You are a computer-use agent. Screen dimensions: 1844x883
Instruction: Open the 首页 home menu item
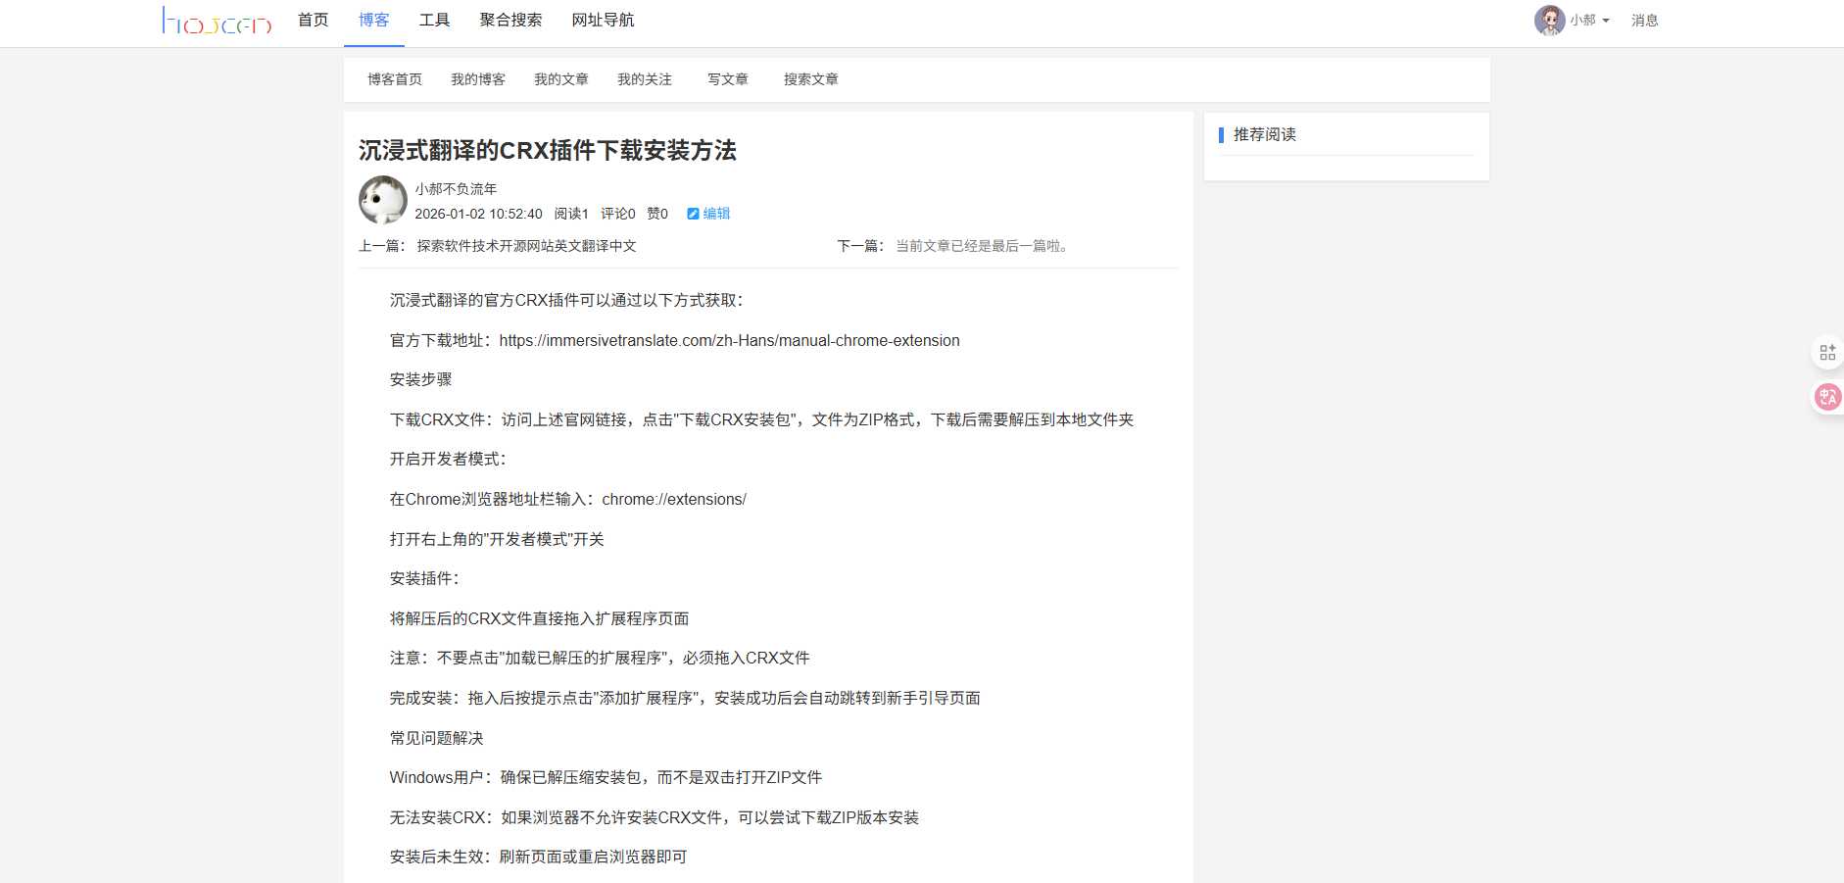pos(314,21)
